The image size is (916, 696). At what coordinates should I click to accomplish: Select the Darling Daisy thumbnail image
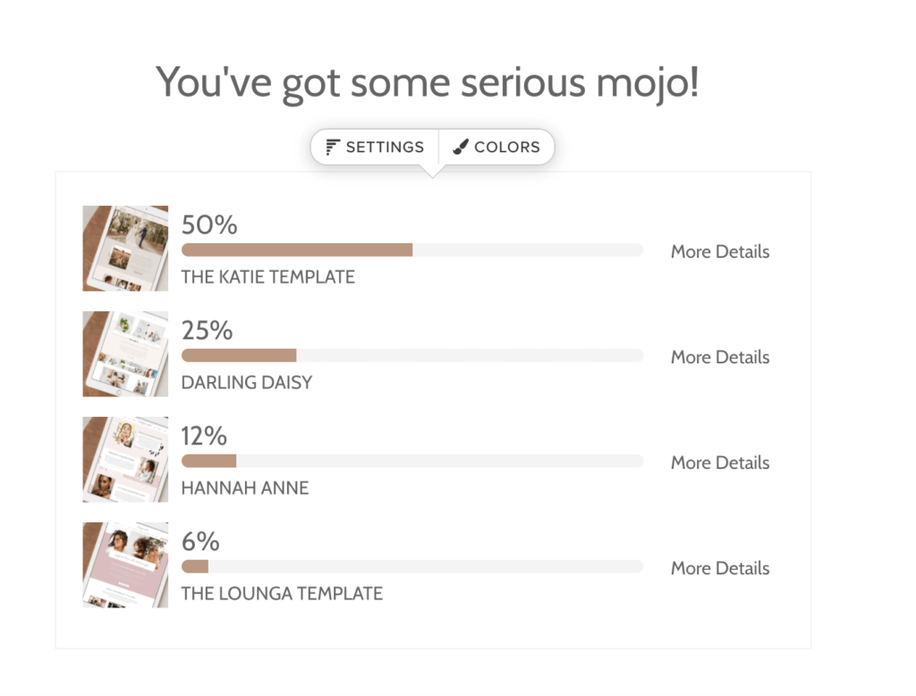pos(125,354)
